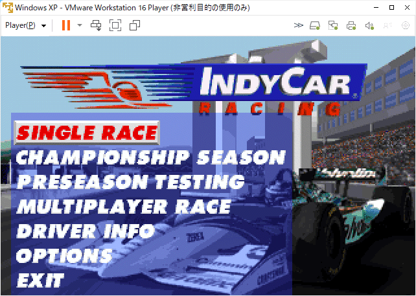Pause the virtual machine
Image resolution: width=416 pixels, height=296 pixels.
66,25
